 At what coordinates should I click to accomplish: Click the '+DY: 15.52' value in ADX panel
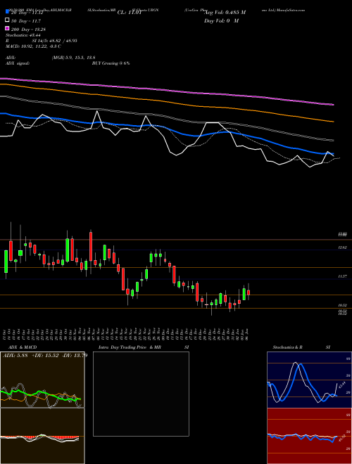click(x=45, y=355)
